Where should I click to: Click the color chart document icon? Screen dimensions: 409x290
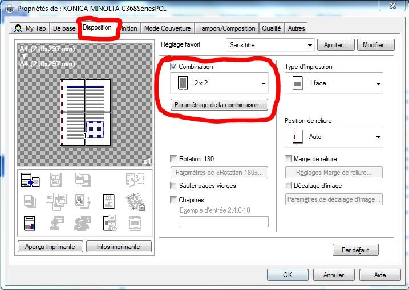click(x=30, y=223)
